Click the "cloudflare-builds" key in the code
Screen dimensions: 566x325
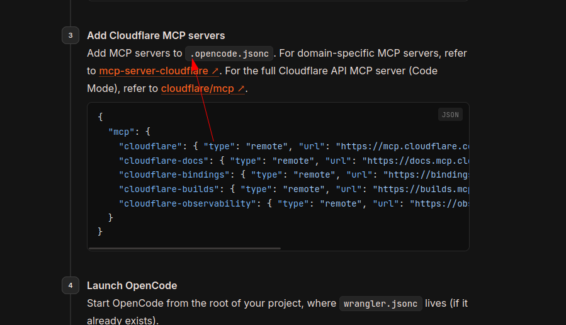coord(169,189)
